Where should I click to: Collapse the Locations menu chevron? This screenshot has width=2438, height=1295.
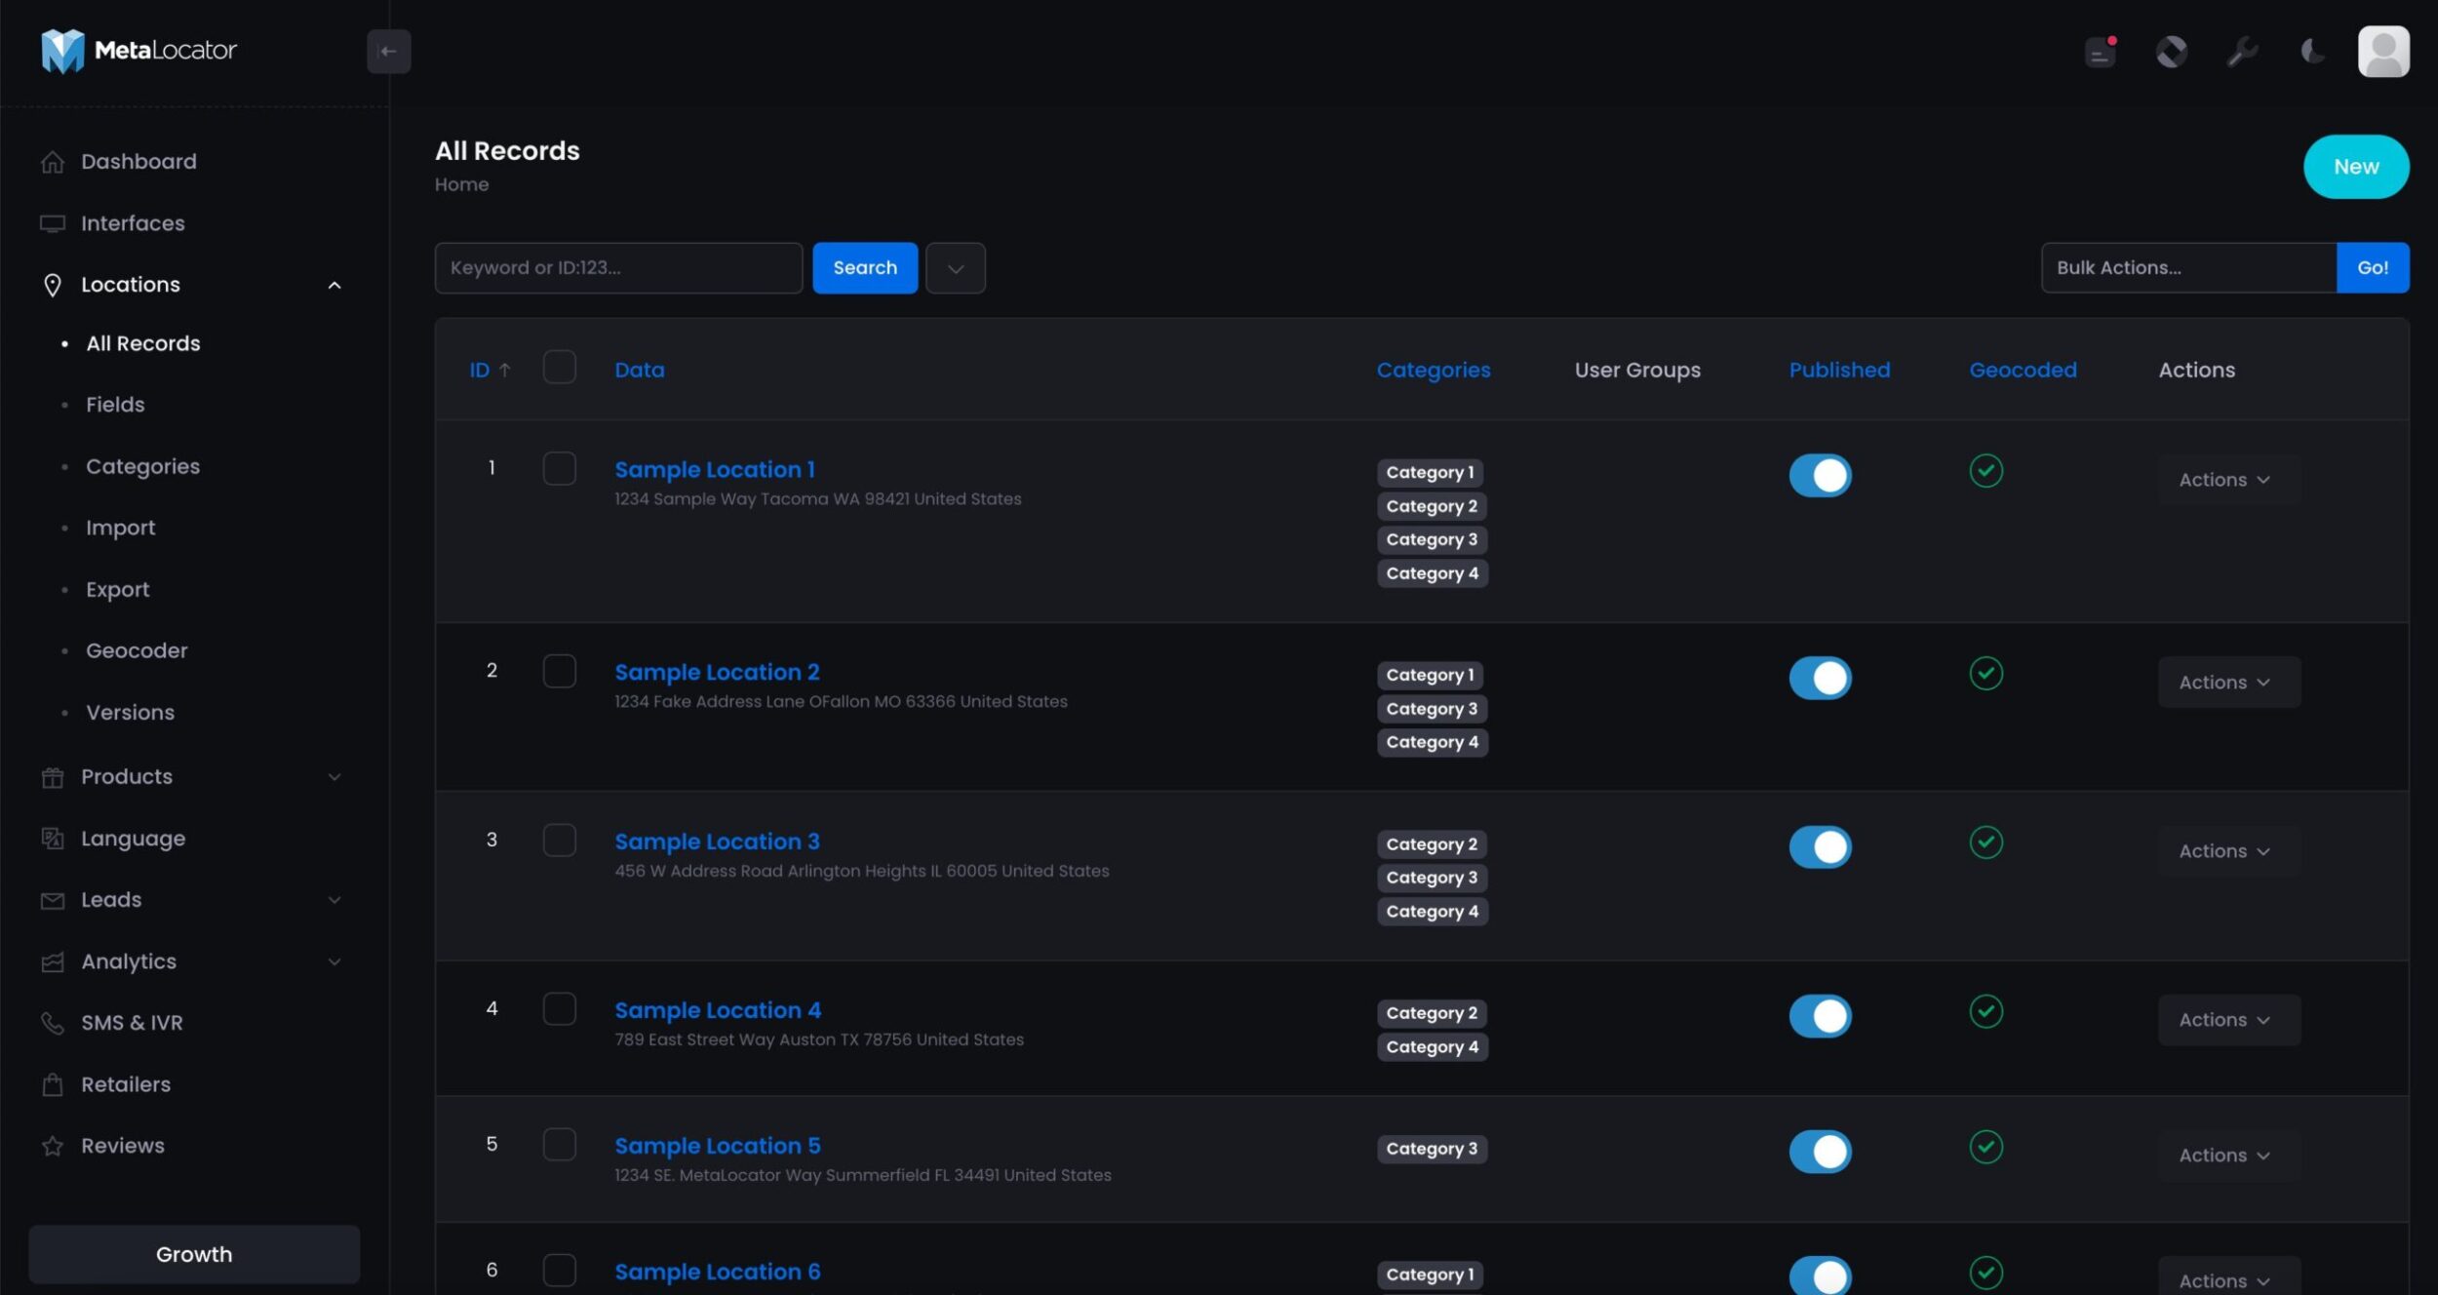pos(334,285)
